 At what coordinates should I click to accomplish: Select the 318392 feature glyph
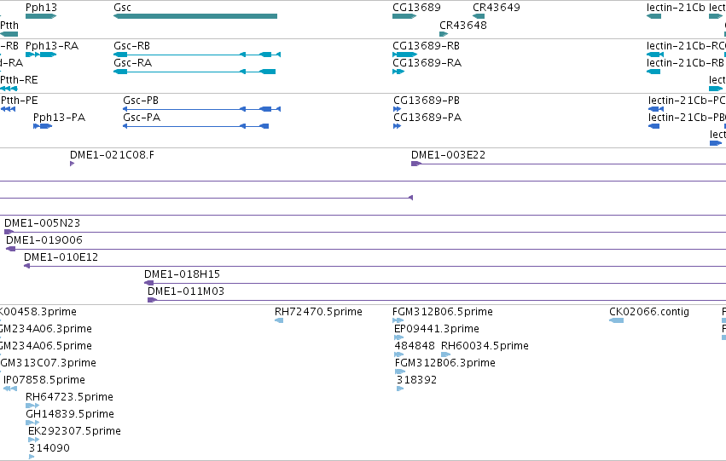400,389
